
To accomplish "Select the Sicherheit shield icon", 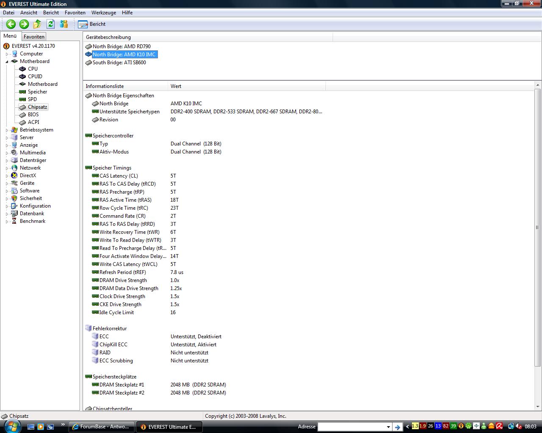I will click(14, 198).
